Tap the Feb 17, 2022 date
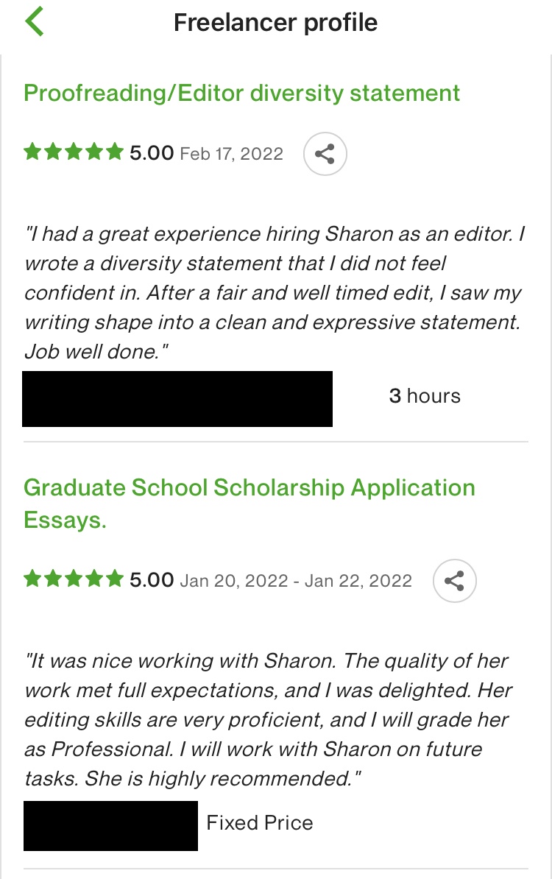 pyautogui.click(x=231, y=154)
